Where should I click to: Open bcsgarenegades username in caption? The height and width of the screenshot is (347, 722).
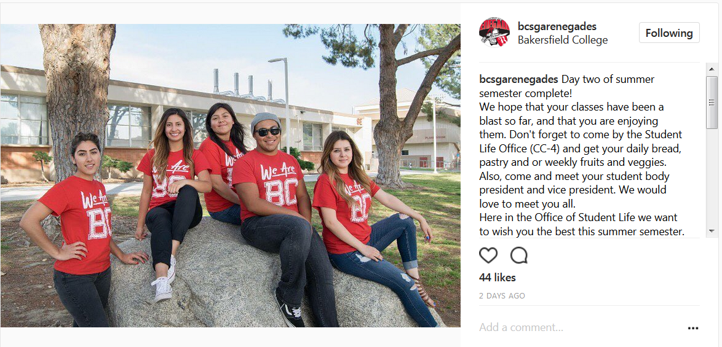(x=519, y=79)
